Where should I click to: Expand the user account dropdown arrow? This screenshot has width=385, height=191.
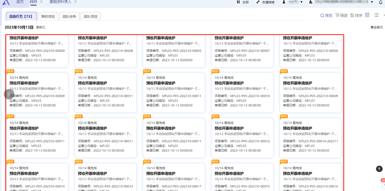coord(301,2)
